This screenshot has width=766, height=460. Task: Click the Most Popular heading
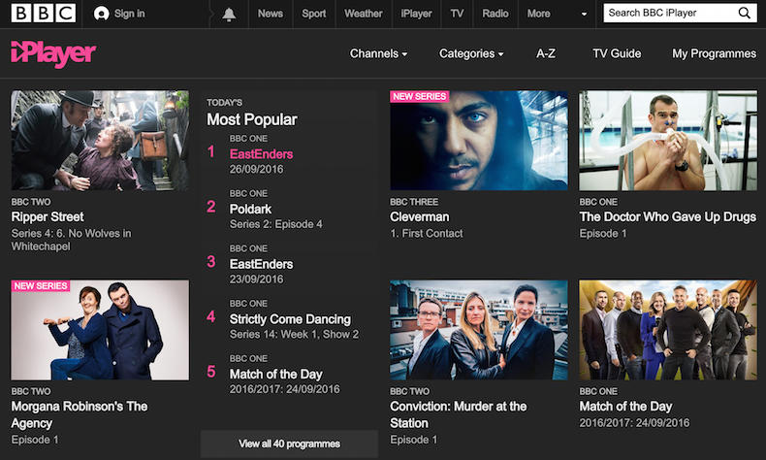coord(251,119)
